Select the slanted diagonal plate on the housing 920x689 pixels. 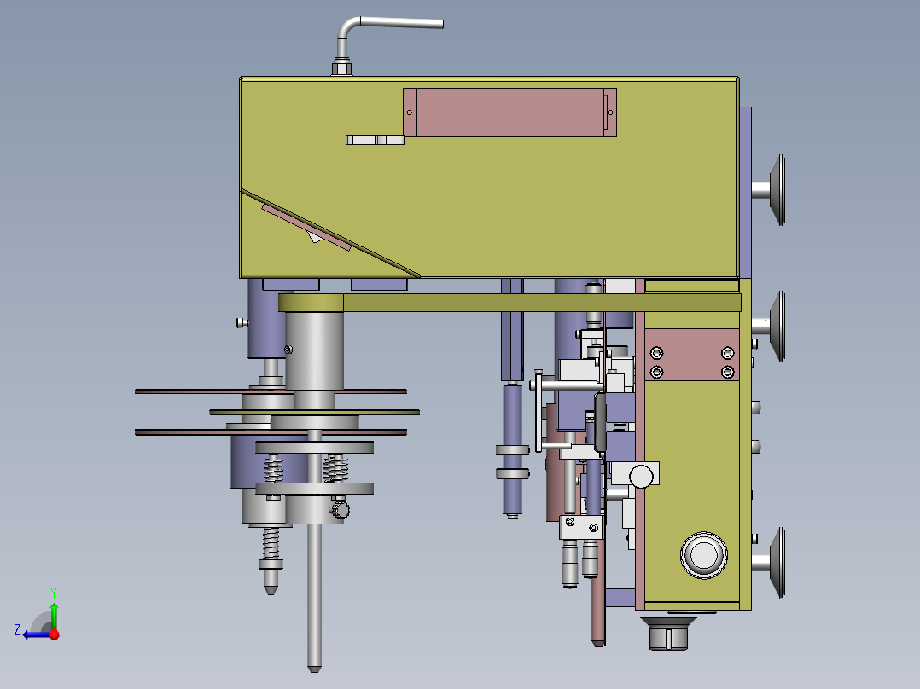point(329,233)
